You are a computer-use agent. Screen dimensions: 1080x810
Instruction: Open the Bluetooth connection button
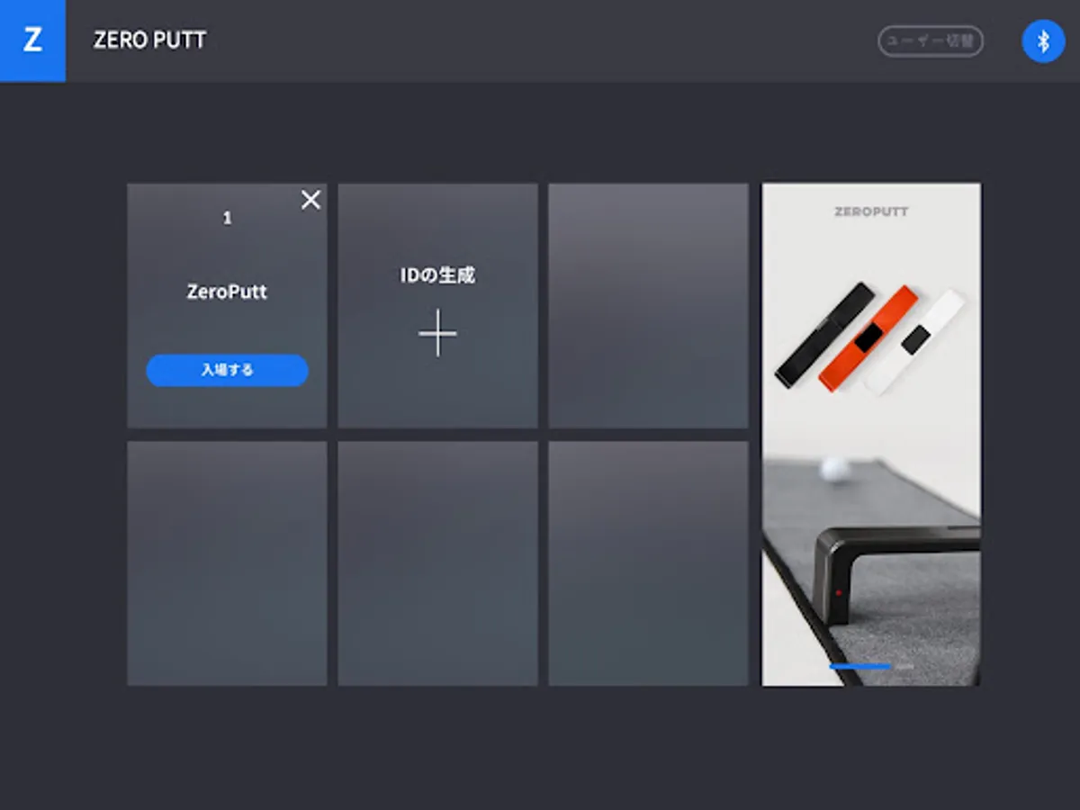click(x=1043, y=41)
